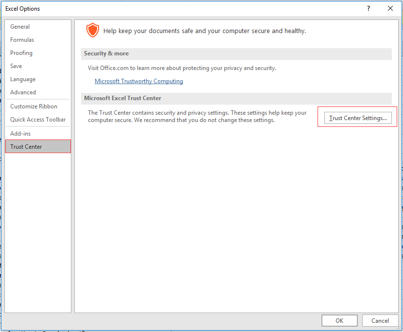Image resolution: width=403 pixels, height=332 pixels.
Task: Open the Advanced options page
Action: click(x=23, y=92)
